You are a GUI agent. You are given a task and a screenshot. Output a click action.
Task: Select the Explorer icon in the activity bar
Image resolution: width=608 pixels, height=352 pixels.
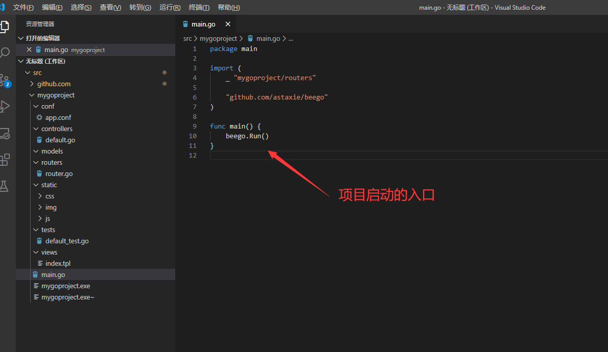coord(6,26)
